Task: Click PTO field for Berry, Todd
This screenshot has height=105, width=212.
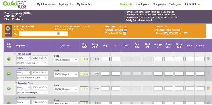Action: pos(190,74)
